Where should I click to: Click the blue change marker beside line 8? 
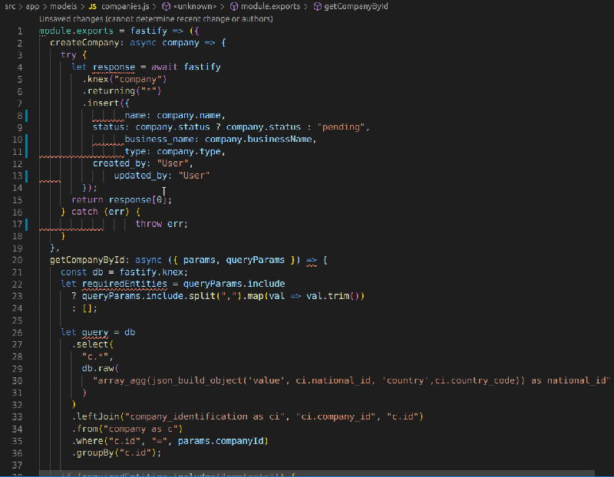coord(28,115)
